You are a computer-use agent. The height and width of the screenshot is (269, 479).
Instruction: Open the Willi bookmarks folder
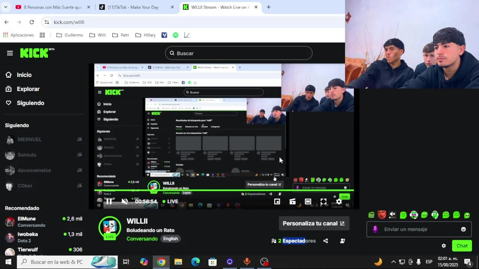pos(98,35)
